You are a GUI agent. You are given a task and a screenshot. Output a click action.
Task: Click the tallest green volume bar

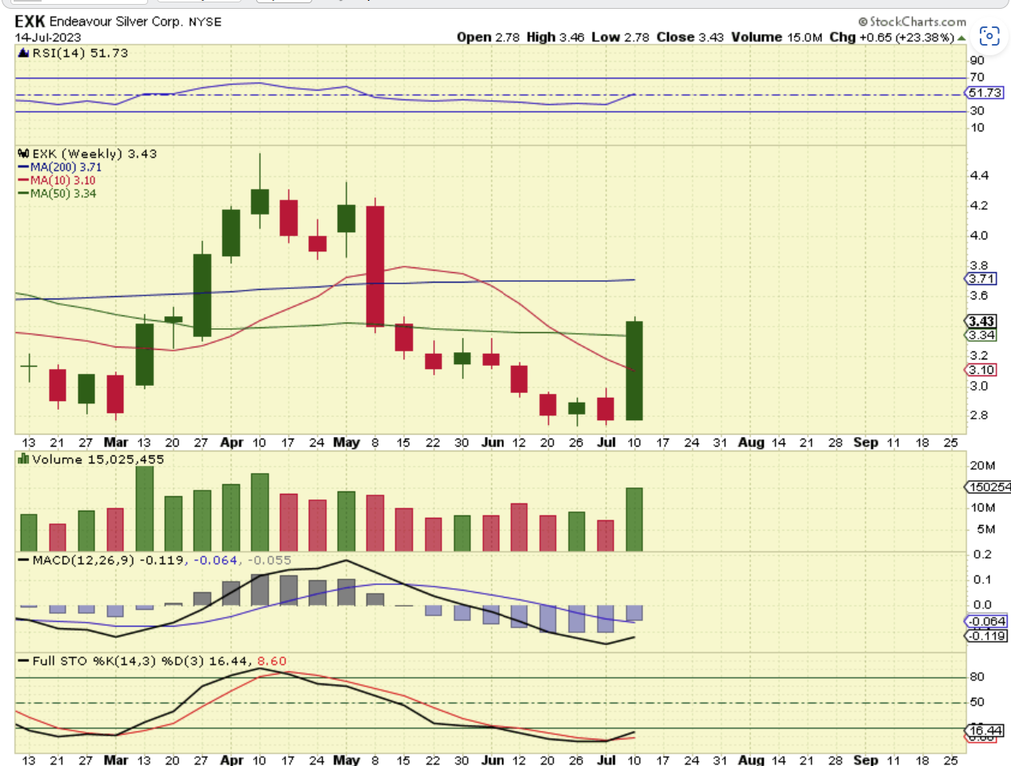pyautogui.click(x=145, y=508)
